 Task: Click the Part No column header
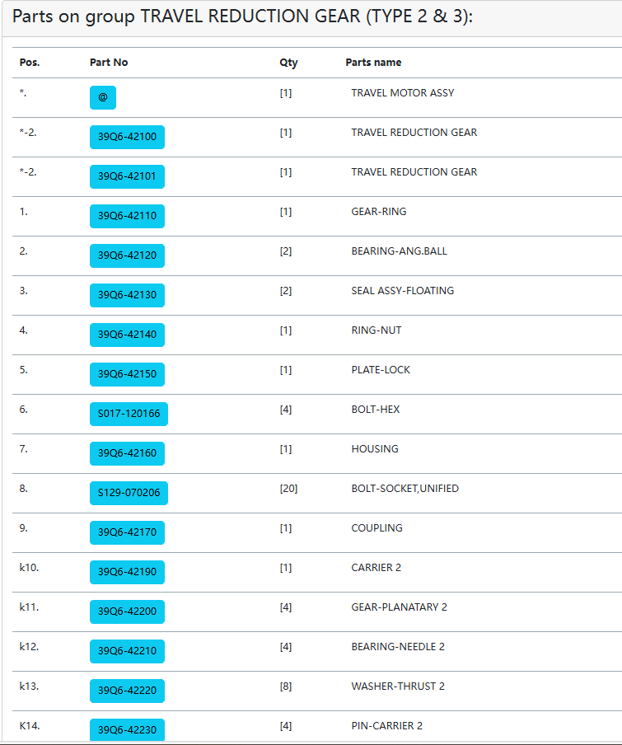click(x=109, y=63)
